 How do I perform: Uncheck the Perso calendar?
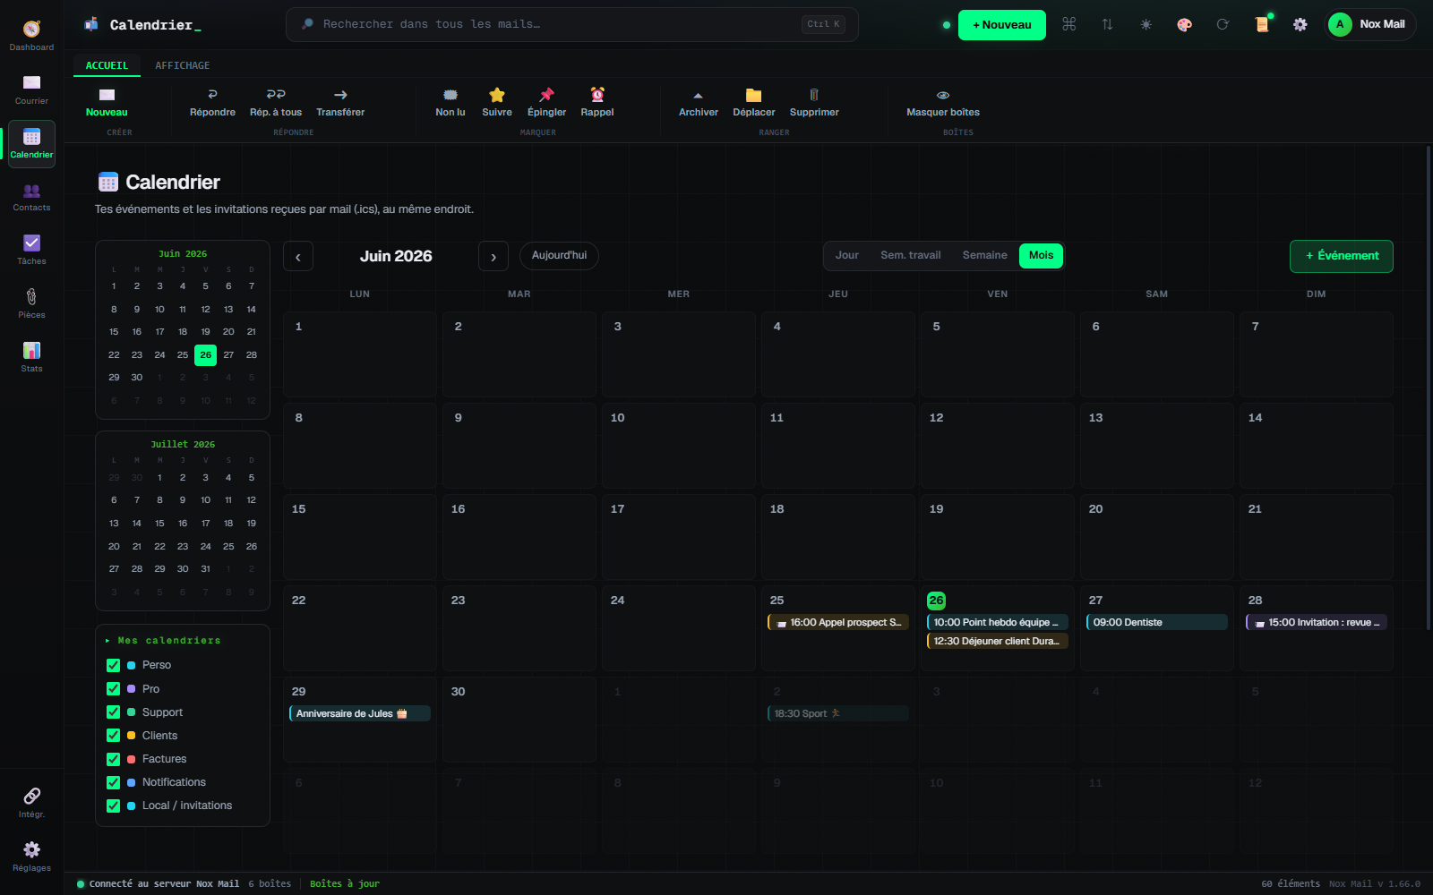113,665
